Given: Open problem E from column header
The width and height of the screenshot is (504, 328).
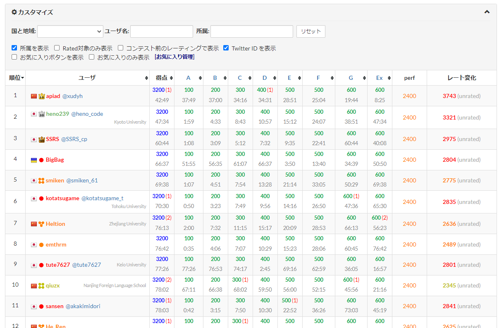Looking at the screenshot, I should click(x=289, y=78).
